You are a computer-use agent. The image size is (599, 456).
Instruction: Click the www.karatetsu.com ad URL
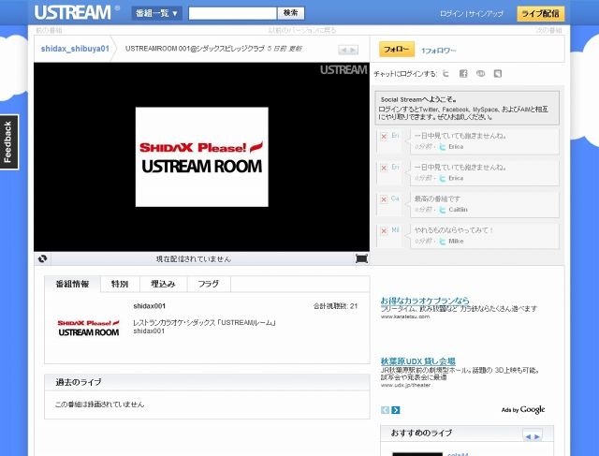[405, 316]
